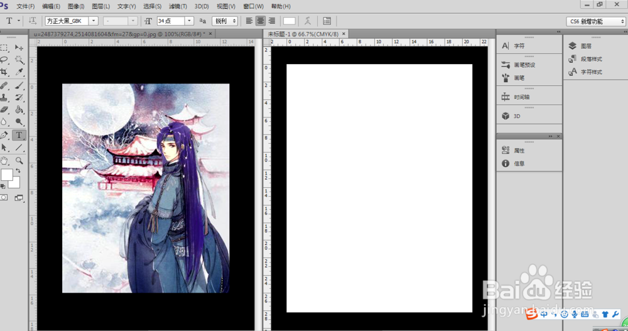This screenshot has height=331, width=628.
Task: Select the Eyedropper tool
Action: (x=19, y=72)
